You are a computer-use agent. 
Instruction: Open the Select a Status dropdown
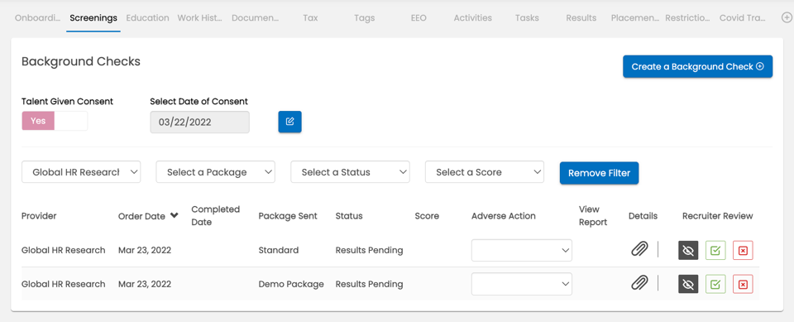click(x=350, y=172)
